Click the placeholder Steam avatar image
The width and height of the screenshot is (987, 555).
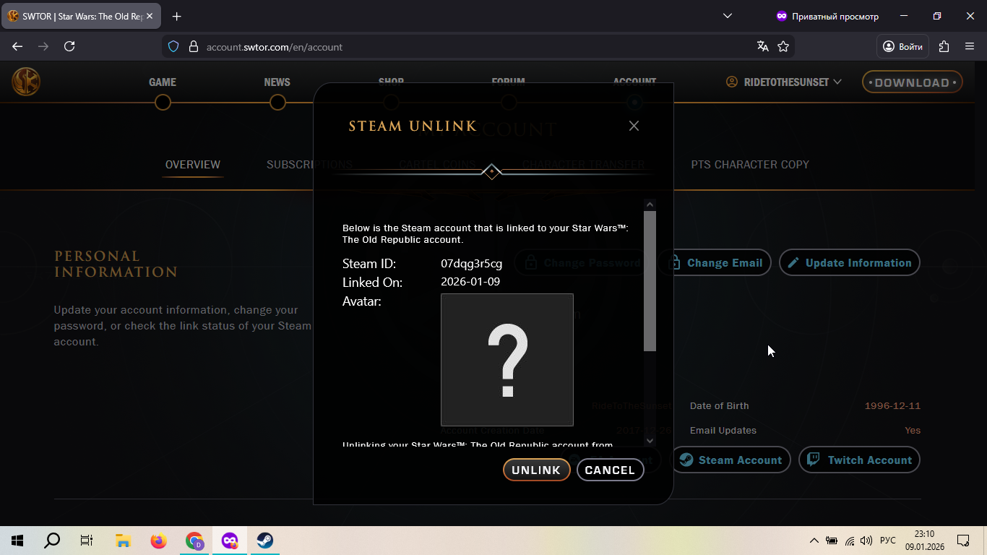click(x=507, y=360)
